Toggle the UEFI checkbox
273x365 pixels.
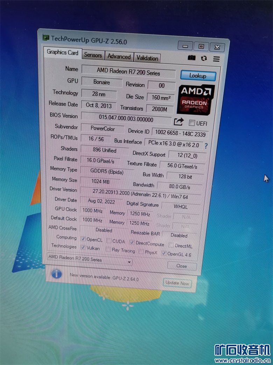tap(191, 123)
